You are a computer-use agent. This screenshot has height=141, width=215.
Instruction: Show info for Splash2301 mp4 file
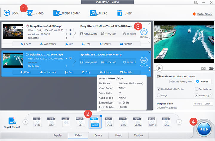coord(27,54)
